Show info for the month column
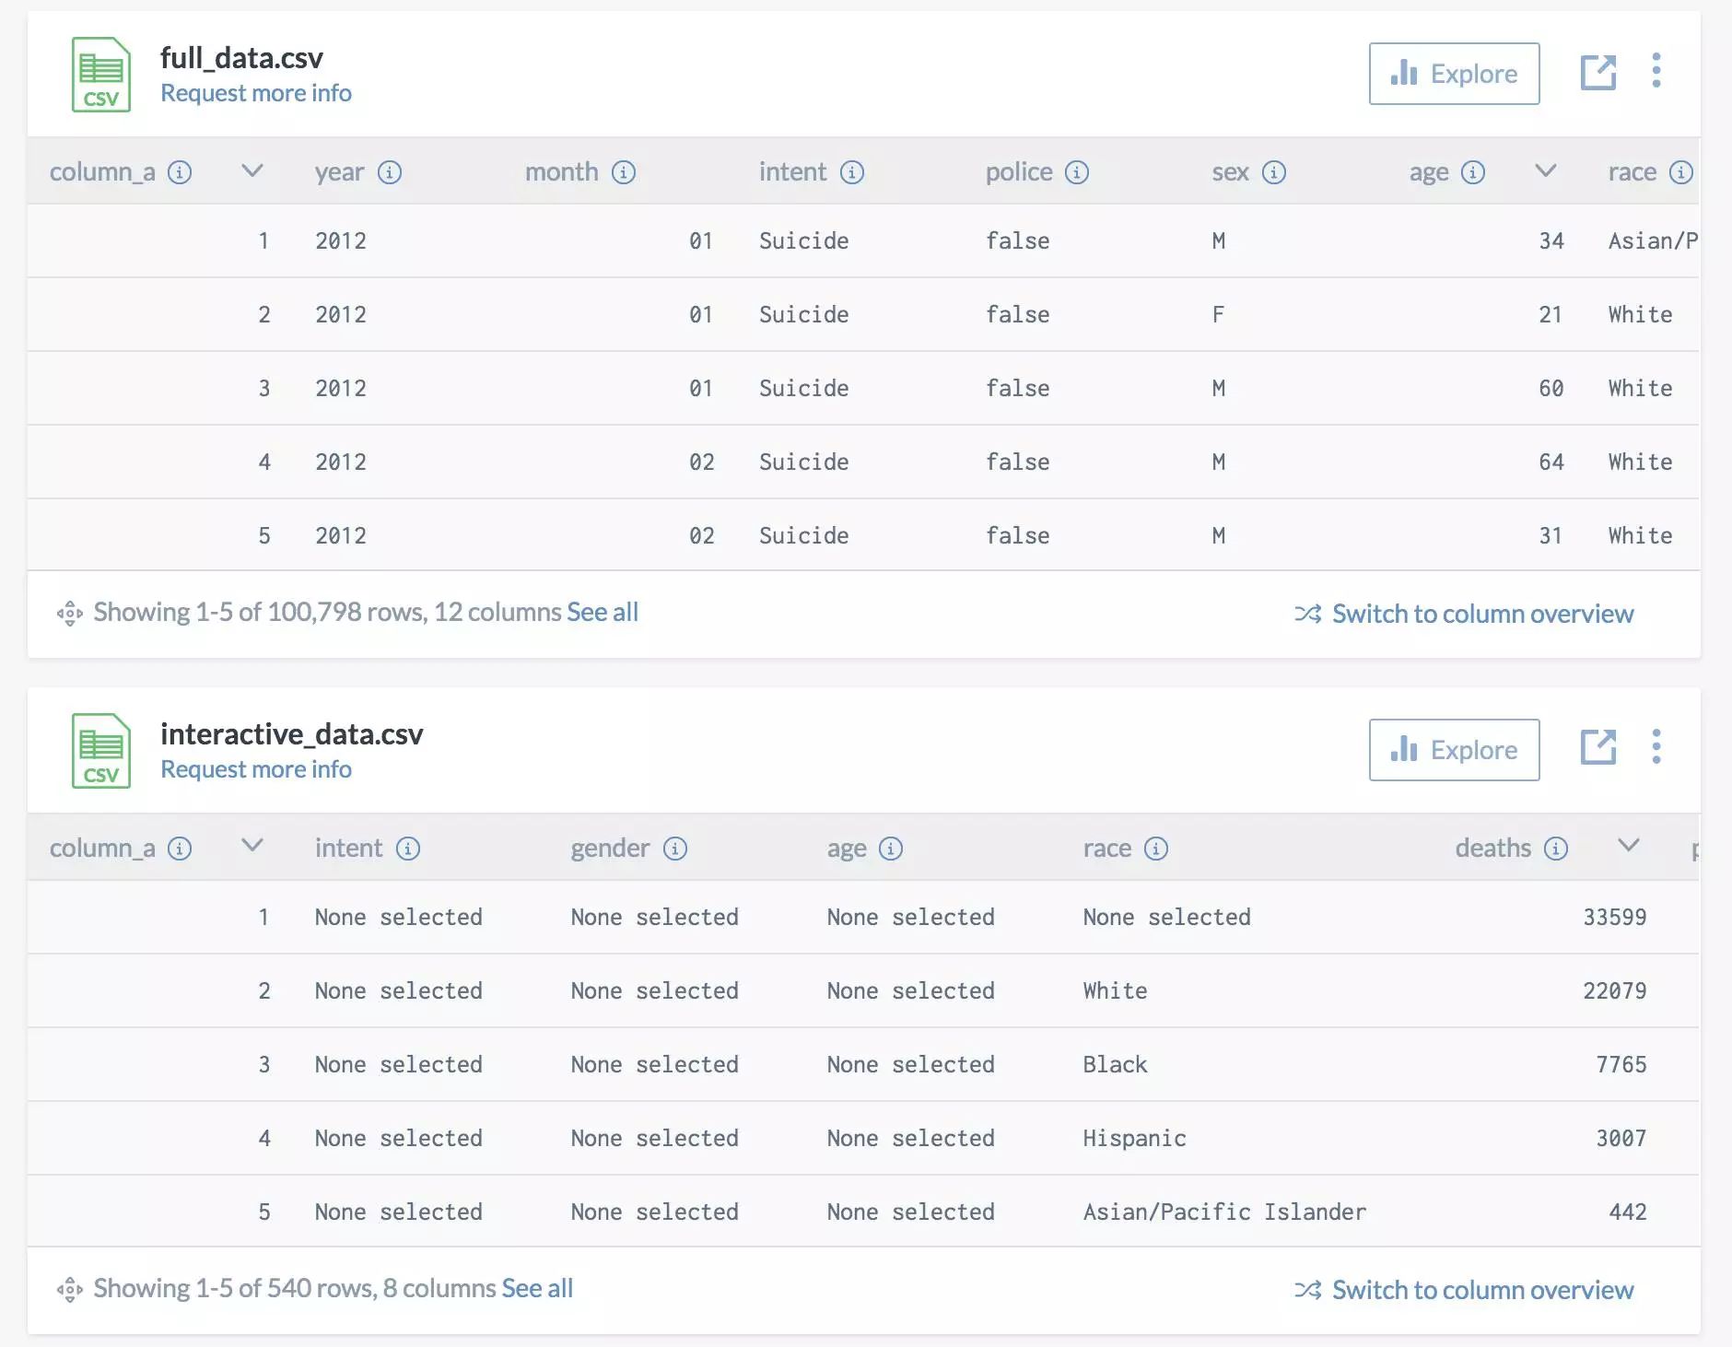Image resolution: width=1732 pixels, height=1347 pixels. [x=624, y=172]
